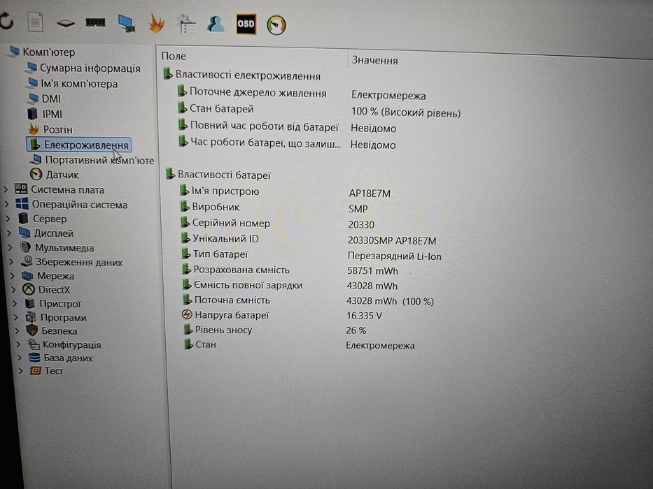Open the preferences checklist toolbar icon
Viewport: 653px width, 489px height.
coord(186,24)
